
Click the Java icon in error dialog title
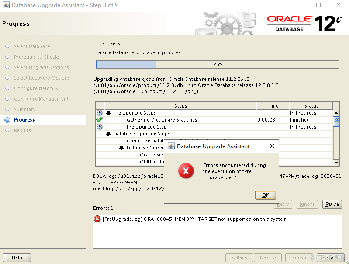click(x=171, y=146)
